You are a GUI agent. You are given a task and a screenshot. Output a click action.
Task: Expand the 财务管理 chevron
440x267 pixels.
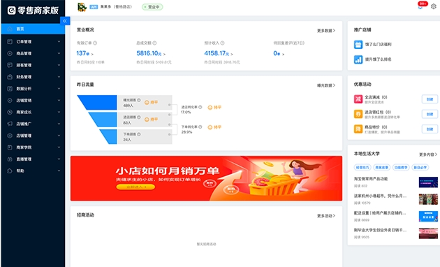59,77
